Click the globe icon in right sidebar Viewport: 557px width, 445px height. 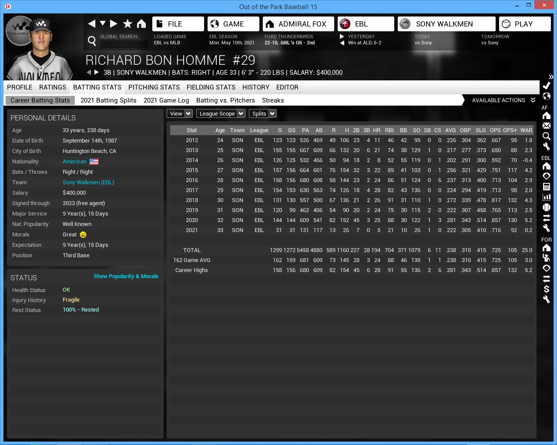(547, 96)
